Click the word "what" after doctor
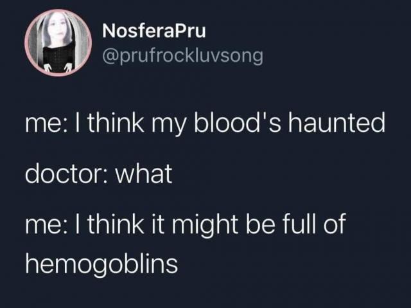The width and height of the screenshot is (411, 308). [x=144, y=174]
